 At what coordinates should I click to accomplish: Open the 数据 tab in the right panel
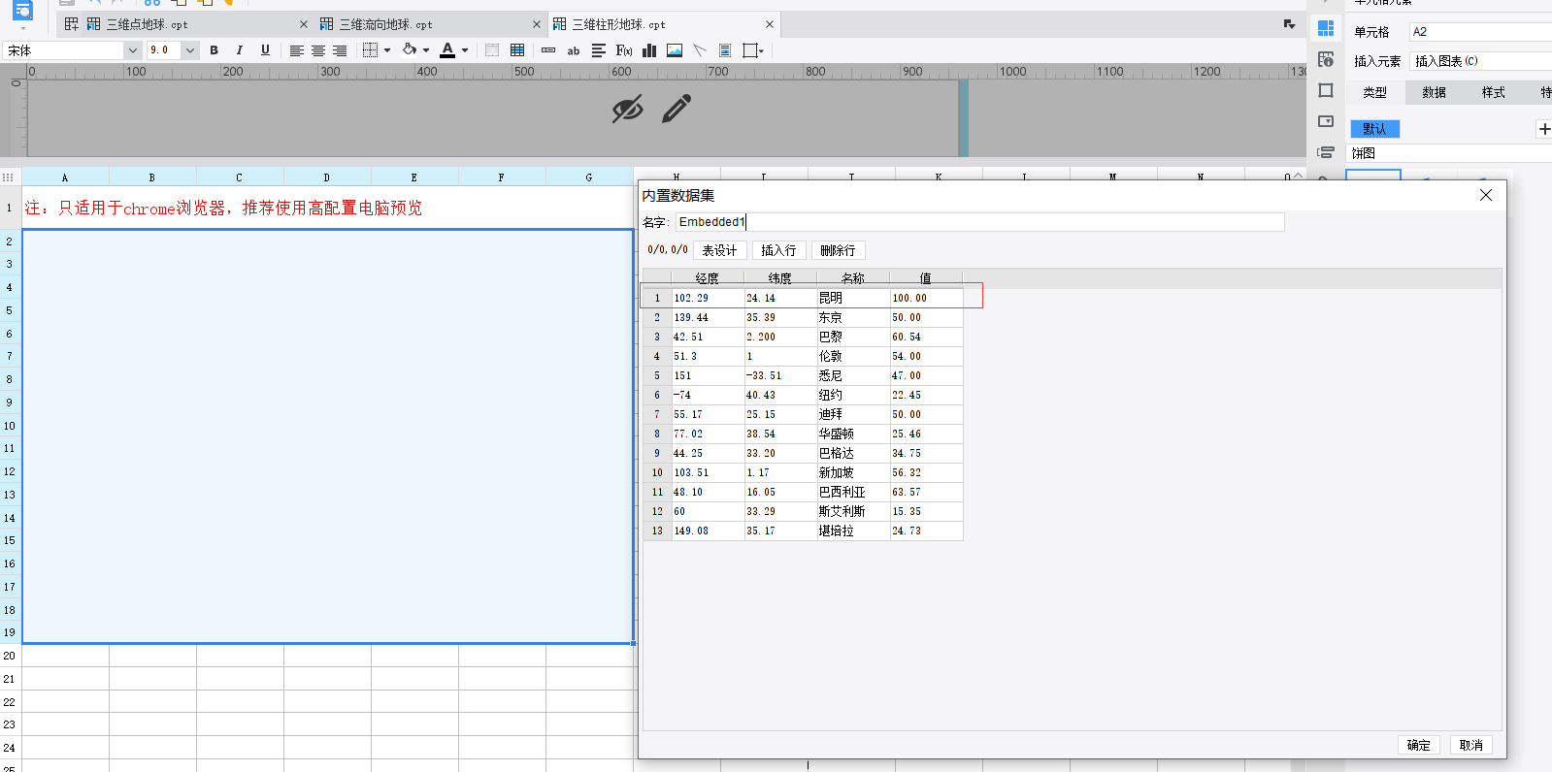[x=1434, y=92]
